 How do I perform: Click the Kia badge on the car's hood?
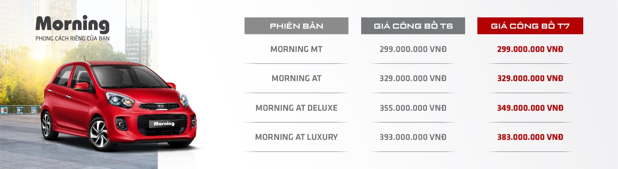tap(160, 106)
